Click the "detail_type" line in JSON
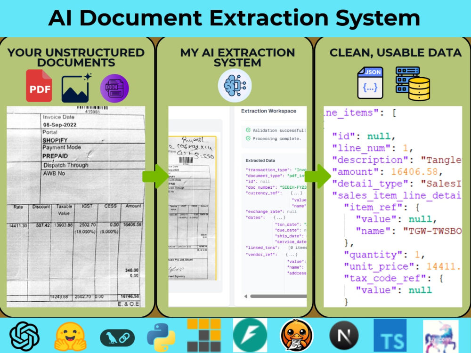Image resolution: width=471 pixels, height=353 pixels. click(x=397, y=184)
